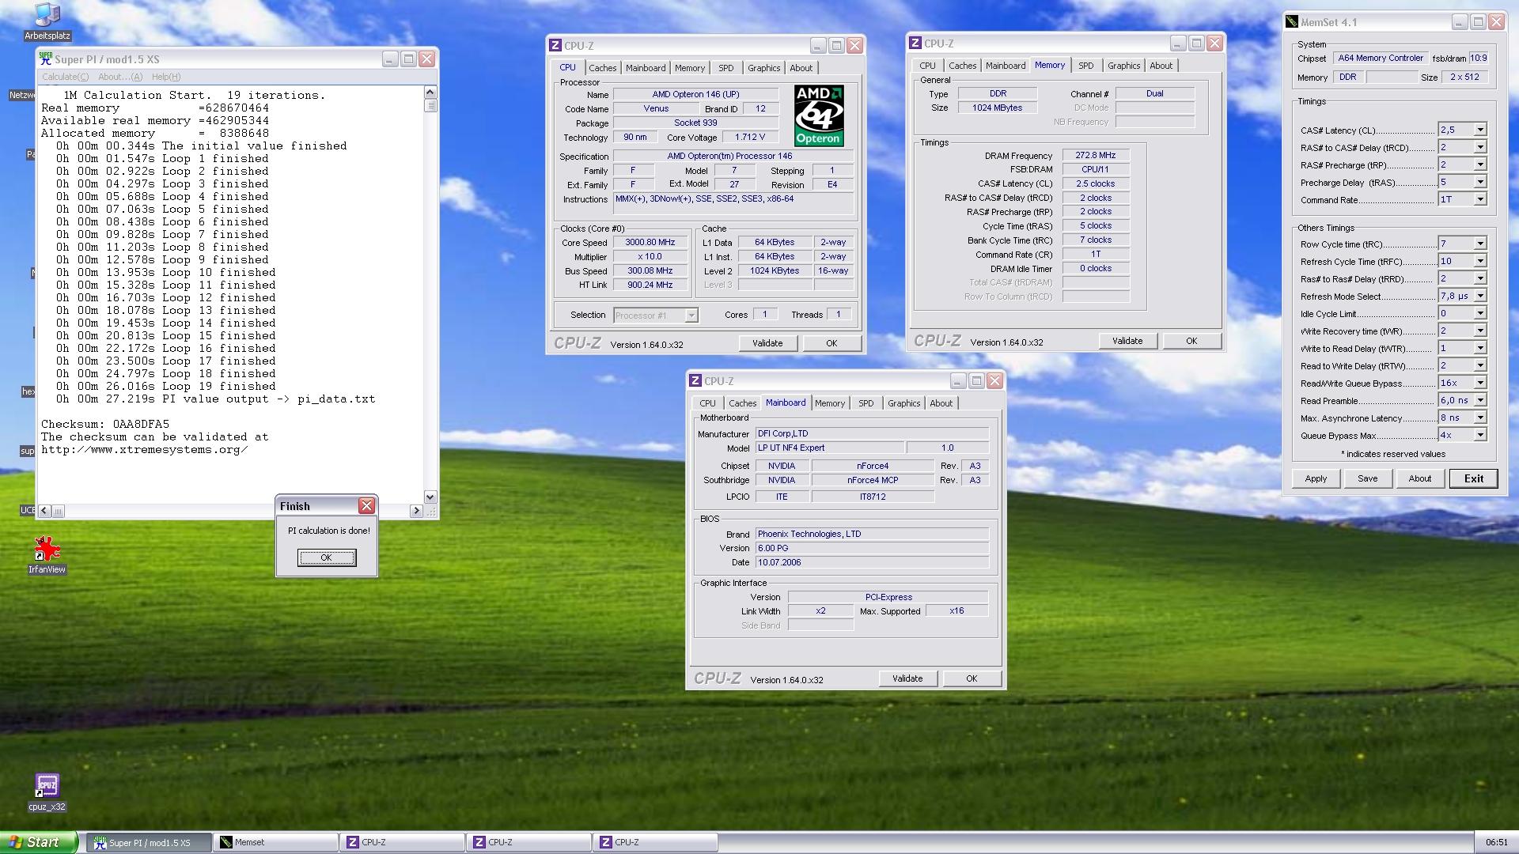The width and height of the screenshot is (1519, 854).
Task: Open About tab in CPU-Z Memory window
Action: (1161, 66)
